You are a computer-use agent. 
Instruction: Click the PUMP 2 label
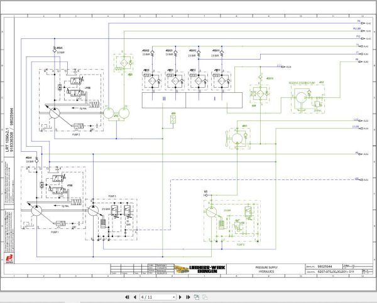point(76,135)
